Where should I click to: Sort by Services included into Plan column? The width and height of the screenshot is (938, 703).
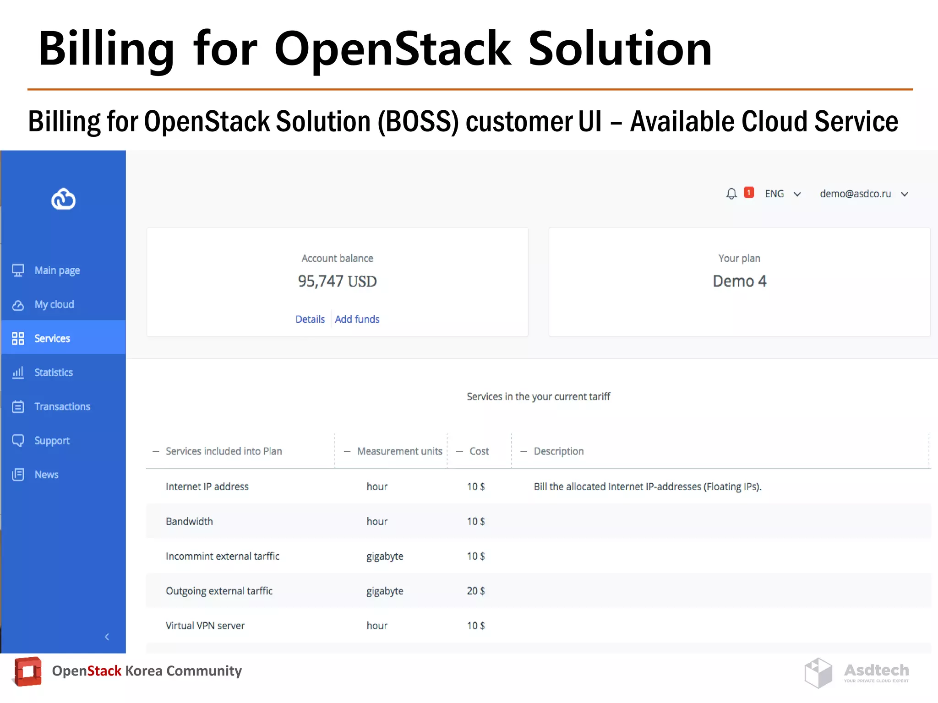pos(224,451)
